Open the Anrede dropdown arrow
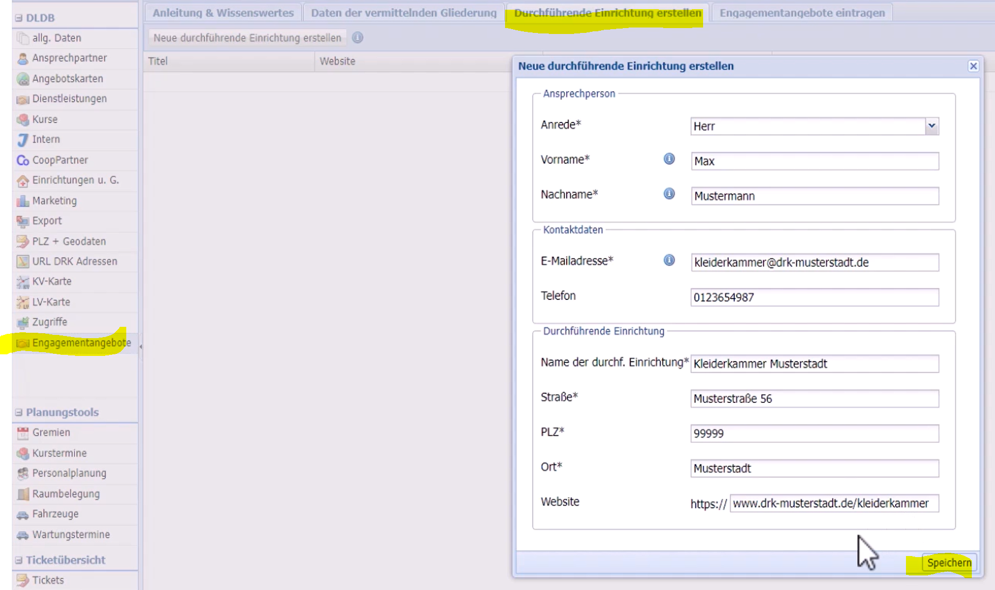 [931, 126]
